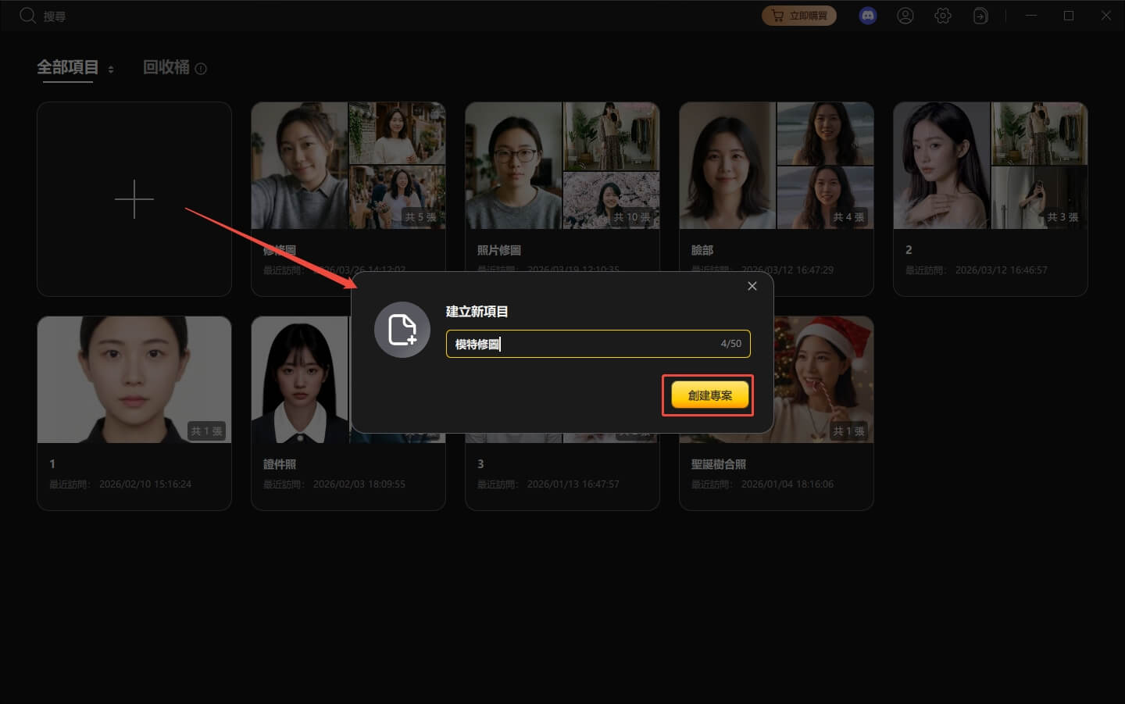Click the search magnifier icon
Image resolution: width=1125 pixels, height=704 pixels.
pos(27,16)
